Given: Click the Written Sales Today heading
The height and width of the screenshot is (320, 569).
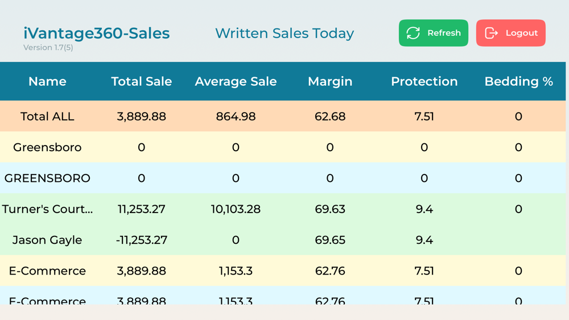Looking at the screenshot, I should pyautogui.click(x=284, y=33).
